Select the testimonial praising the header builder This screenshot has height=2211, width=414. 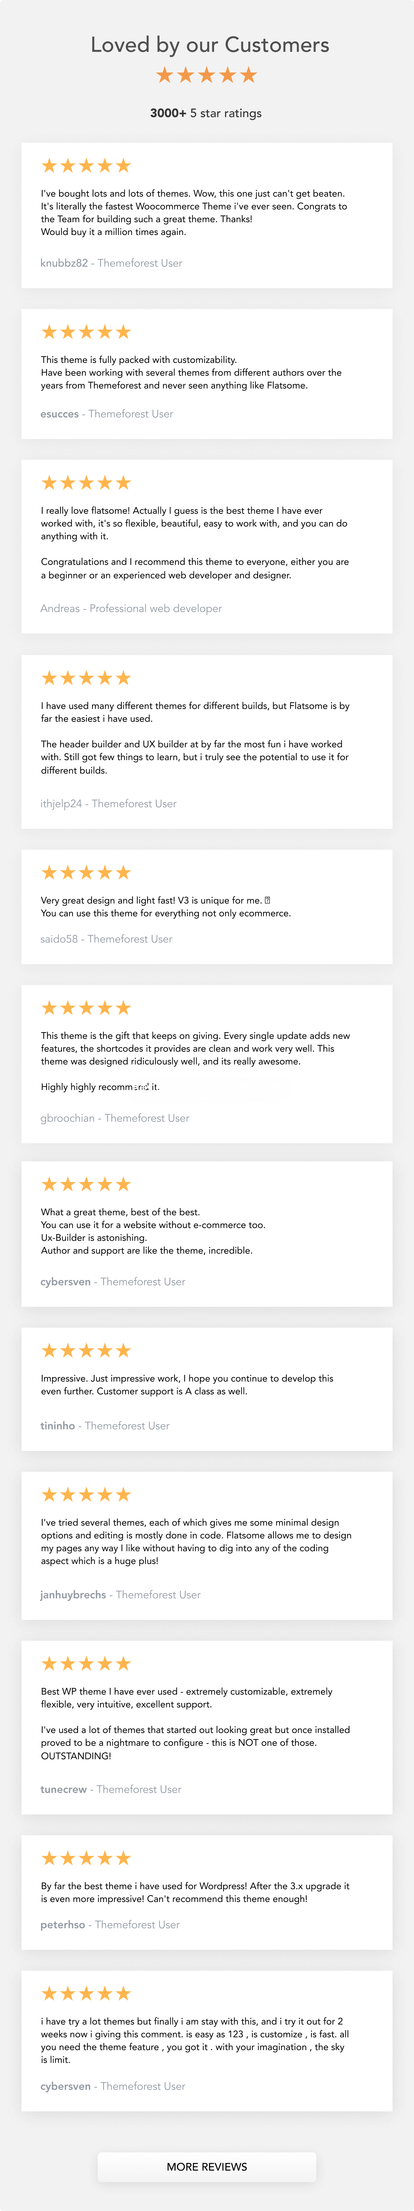[x=207, y=738]
